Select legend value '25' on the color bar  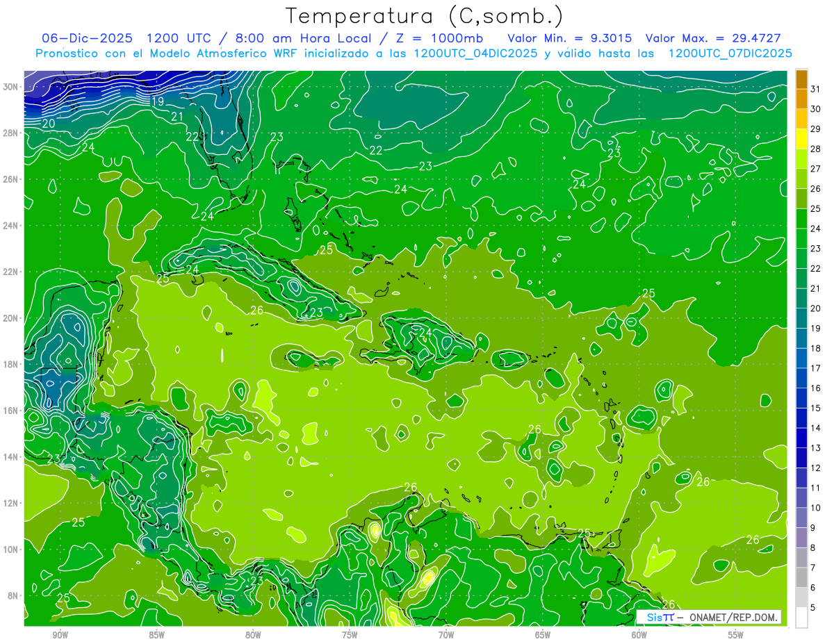(x=815, y=208)
